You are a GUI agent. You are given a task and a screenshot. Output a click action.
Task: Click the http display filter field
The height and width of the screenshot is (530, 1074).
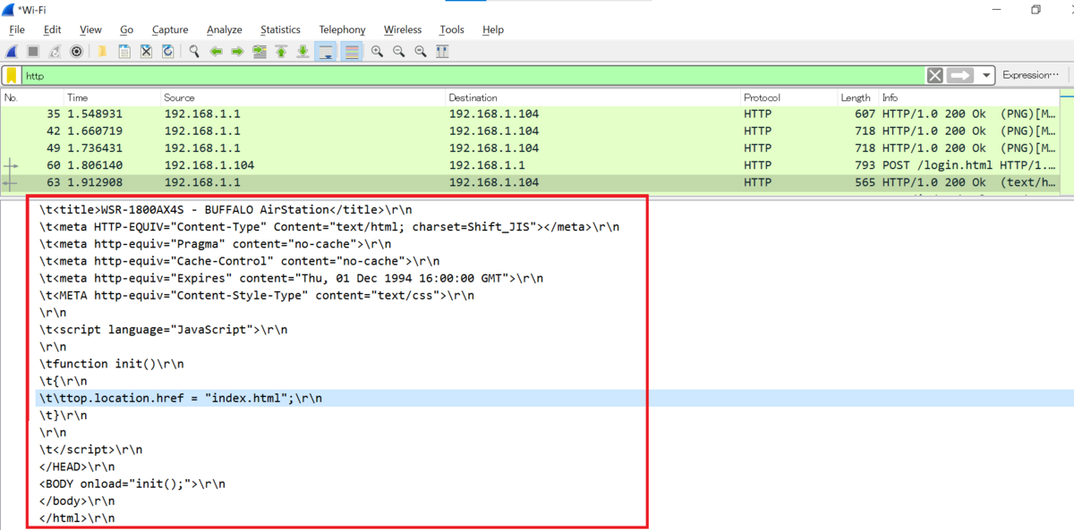473,76
